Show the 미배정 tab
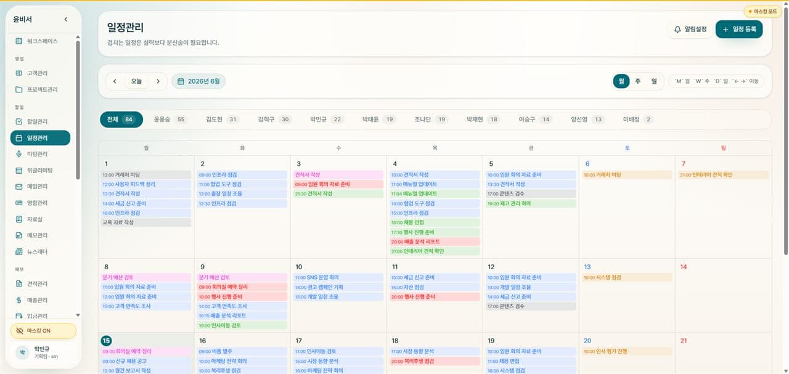Image resolution: width=789 pixels, height=374 pixels. pos(638,120)
